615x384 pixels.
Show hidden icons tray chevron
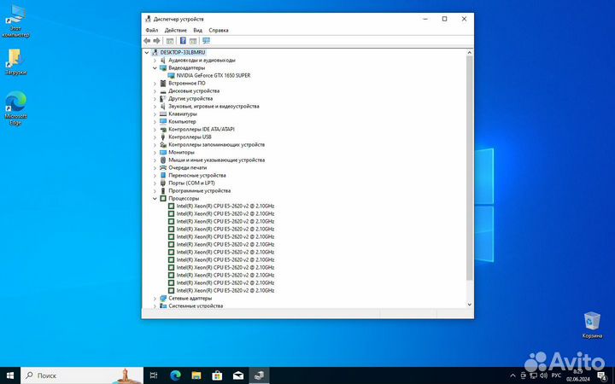click(512, 375)
